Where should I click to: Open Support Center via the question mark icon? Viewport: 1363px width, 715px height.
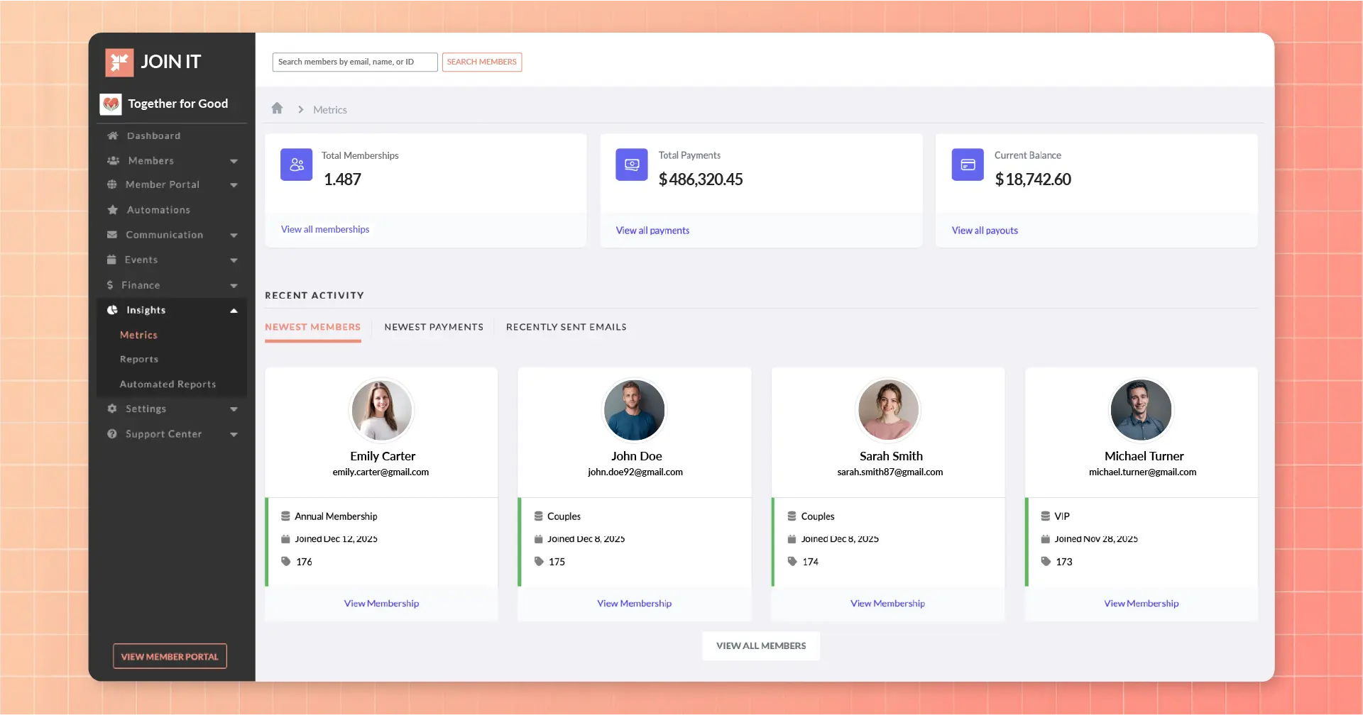coord(112,433)
